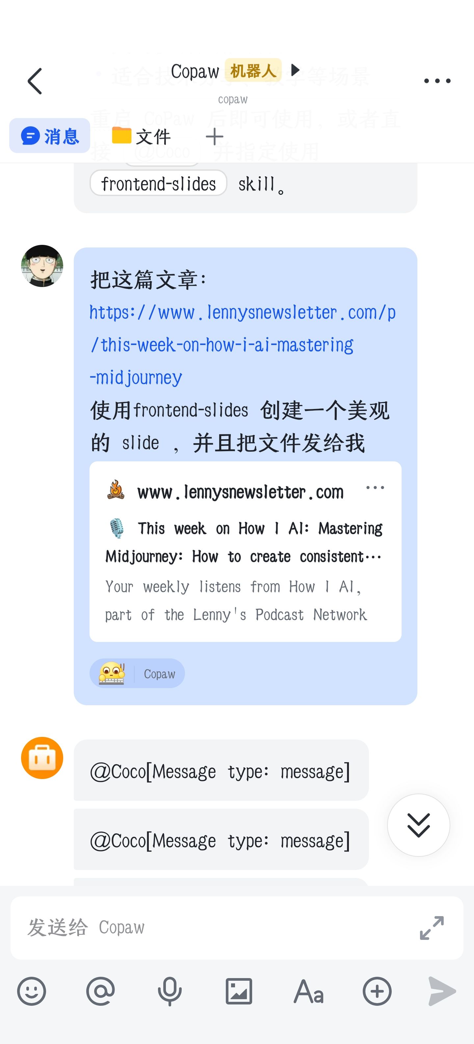Open link card options three dots
This screenshot has height=1044, width=474.
(x=375, y=487)
